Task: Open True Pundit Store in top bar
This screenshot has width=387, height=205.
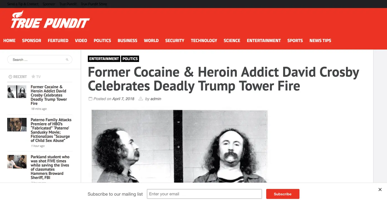Action: click(94, 4)
